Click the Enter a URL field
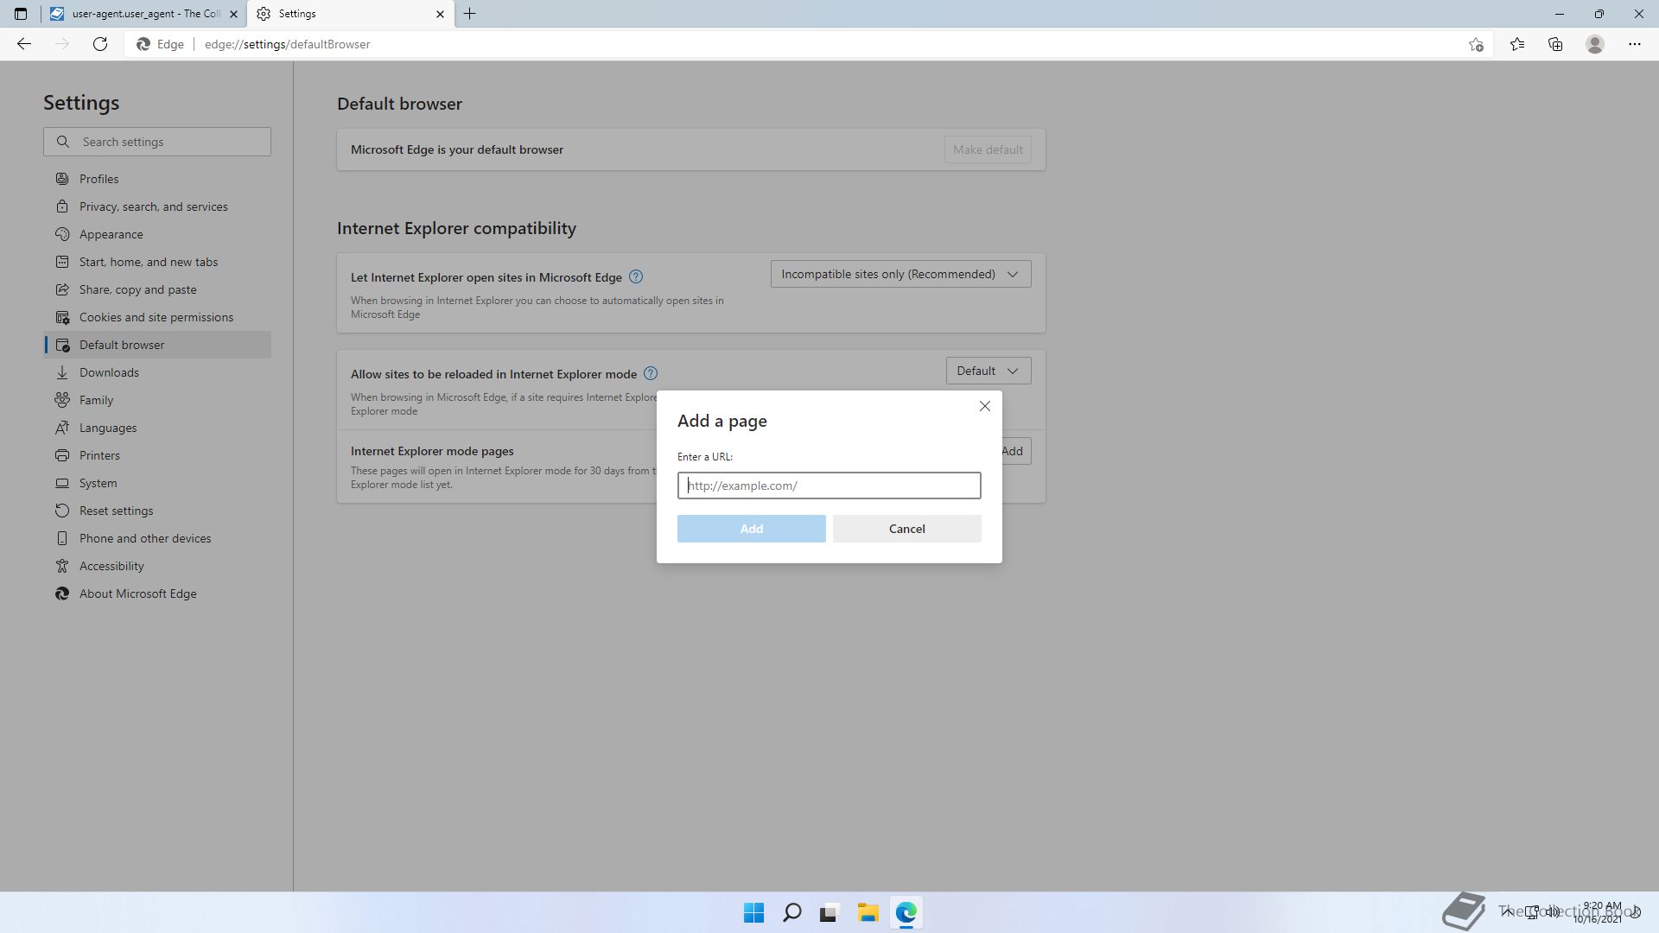The width and height of the screenshot is (1659, 933). coord(829,486)
